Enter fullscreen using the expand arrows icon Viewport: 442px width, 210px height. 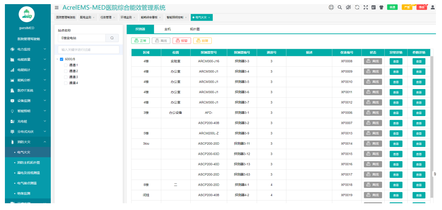tap(365, 7)
